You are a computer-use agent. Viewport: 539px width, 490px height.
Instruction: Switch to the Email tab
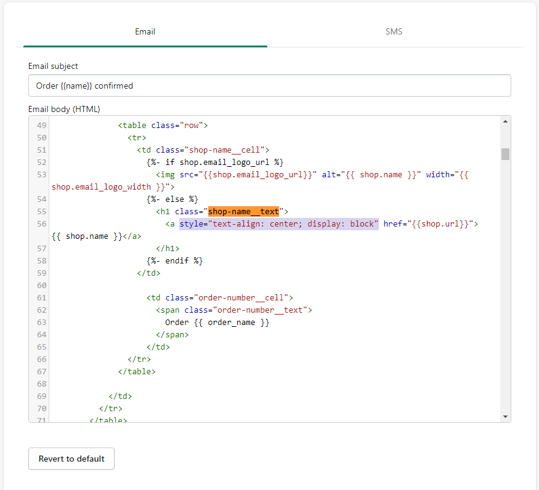point(145,31)
